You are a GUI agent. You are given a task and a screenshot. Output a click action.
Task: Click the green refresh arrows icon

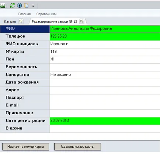12,6
